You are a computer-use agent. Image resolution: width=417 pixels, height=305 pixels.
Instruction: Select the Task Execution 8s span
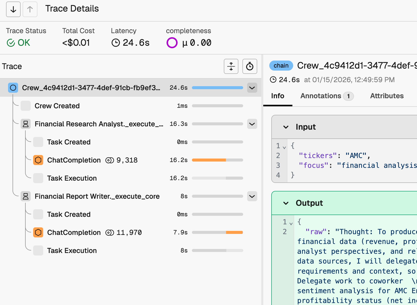[131, 250]
